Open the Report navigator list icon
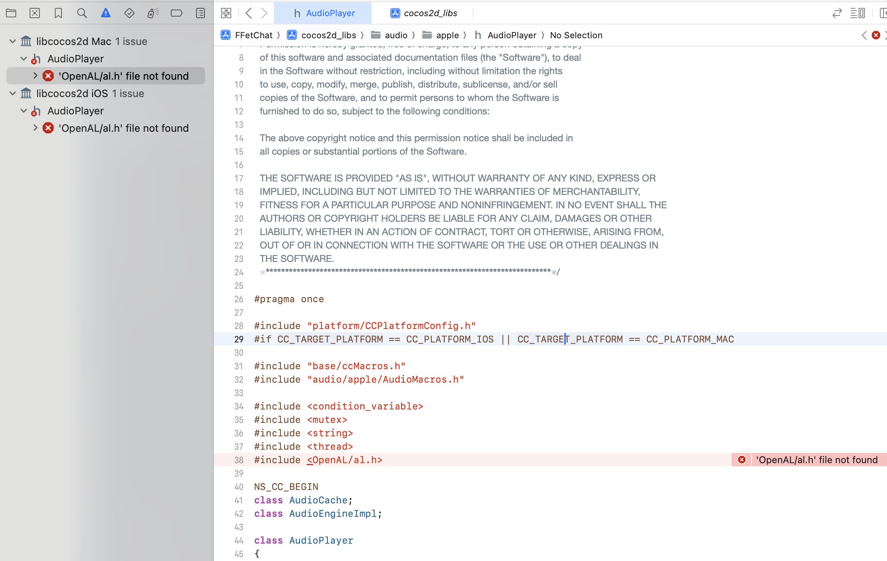 [200, 13]
